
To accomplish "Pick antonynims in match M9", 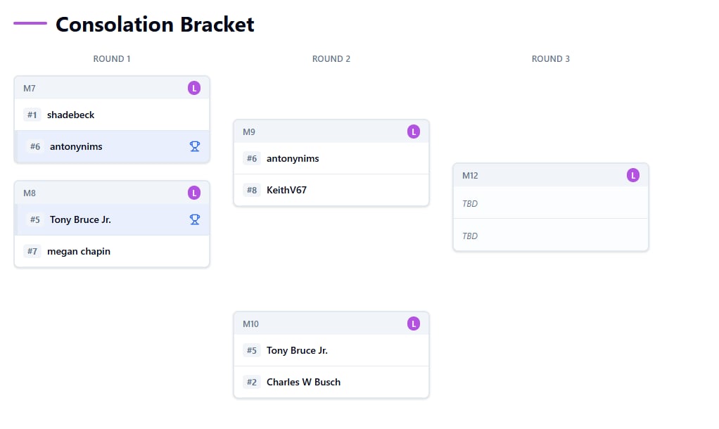I will point(293,158).
